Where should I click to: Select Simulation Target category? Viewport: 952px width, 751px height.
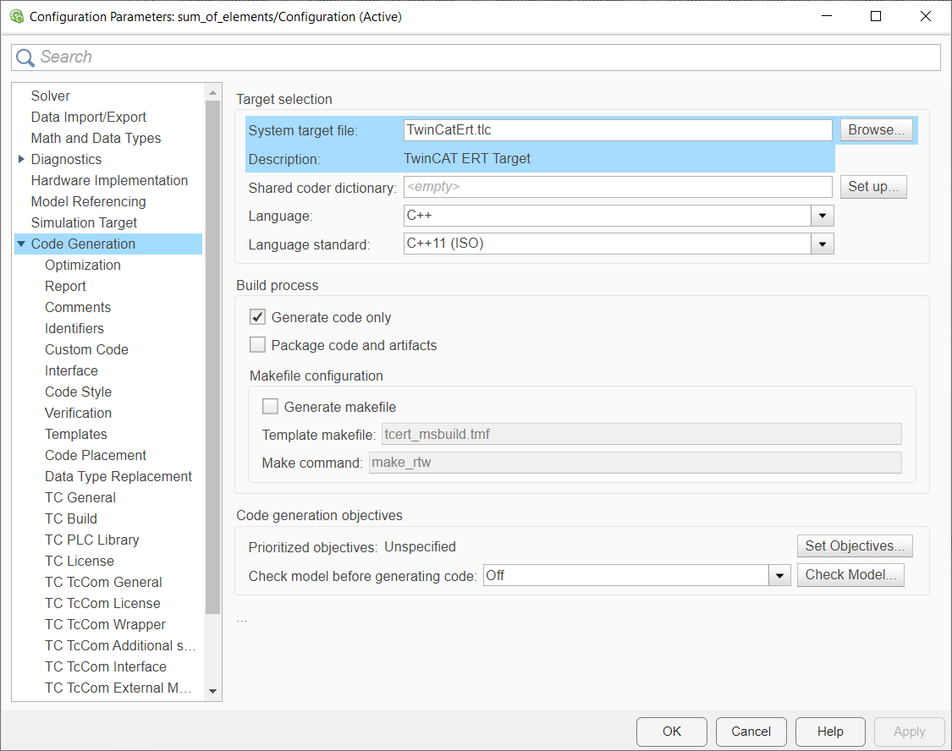pos(84,222)
